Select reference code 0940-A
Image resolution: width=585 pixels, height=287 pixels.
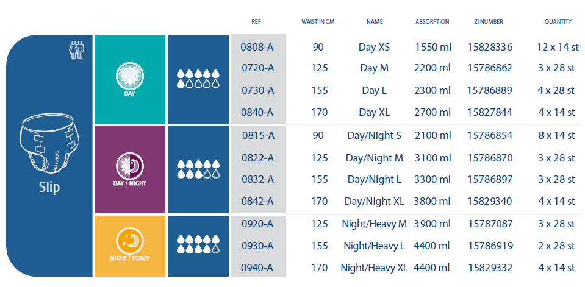point(258,268)
